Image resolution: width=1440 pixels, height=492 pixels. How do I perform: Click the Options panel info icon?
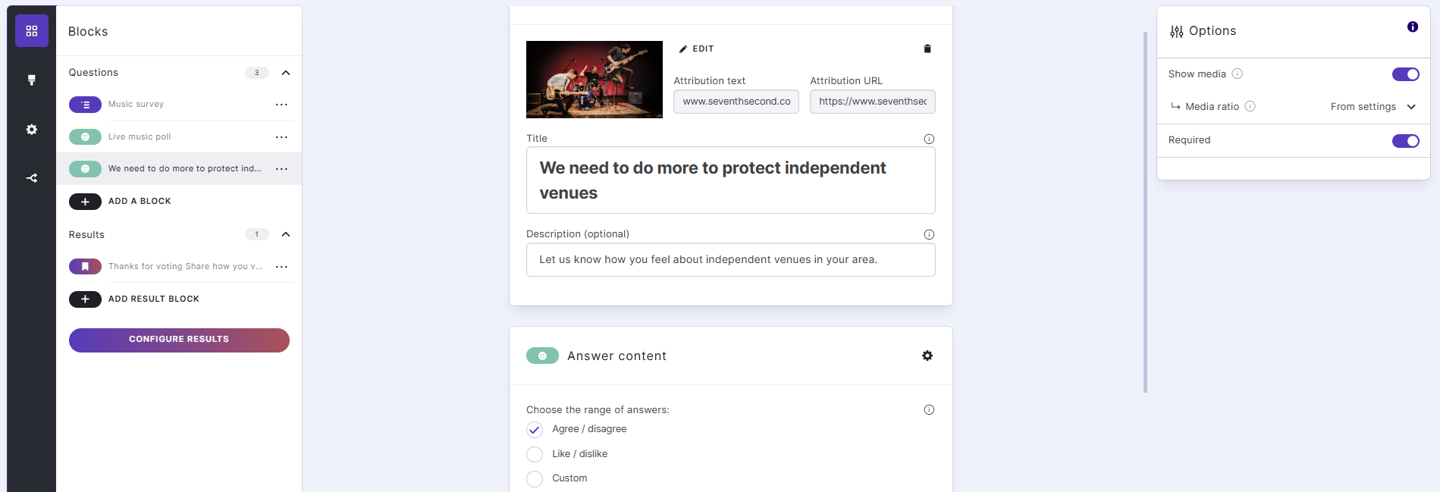pos(1412,27)
